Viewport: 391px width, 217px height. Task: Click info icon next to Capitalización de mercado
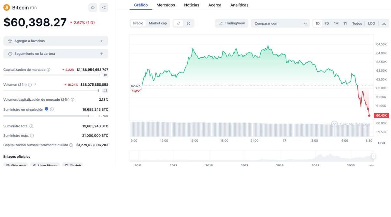point(49,70)
